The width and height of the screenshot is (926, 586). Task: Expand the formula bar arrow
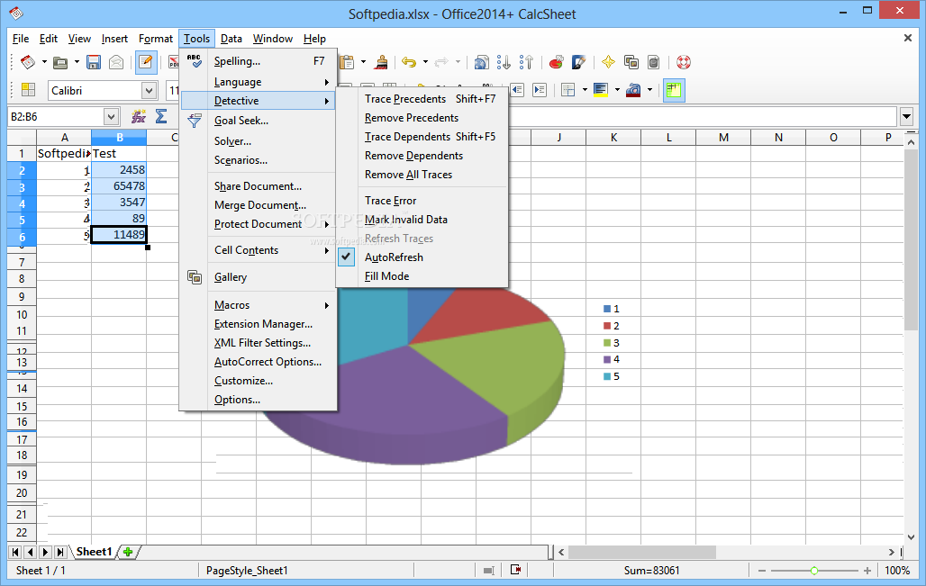[907, 117]
